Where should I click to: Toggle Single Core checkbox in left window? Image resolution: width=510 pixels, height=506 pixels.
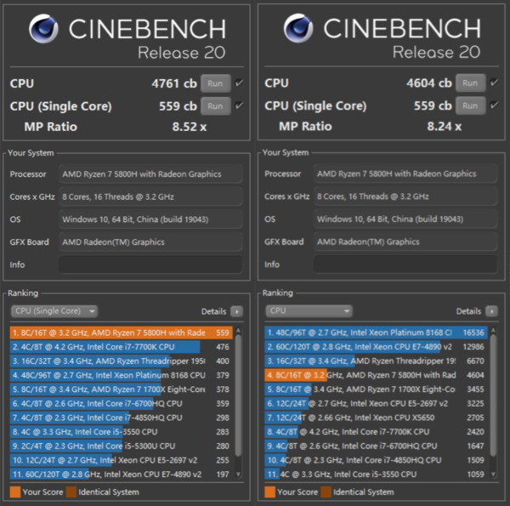[239, 105]
